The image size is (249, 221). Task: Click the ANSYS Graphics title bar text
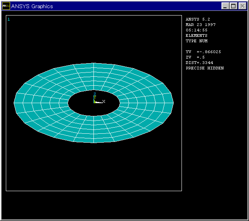coord(32,6)
